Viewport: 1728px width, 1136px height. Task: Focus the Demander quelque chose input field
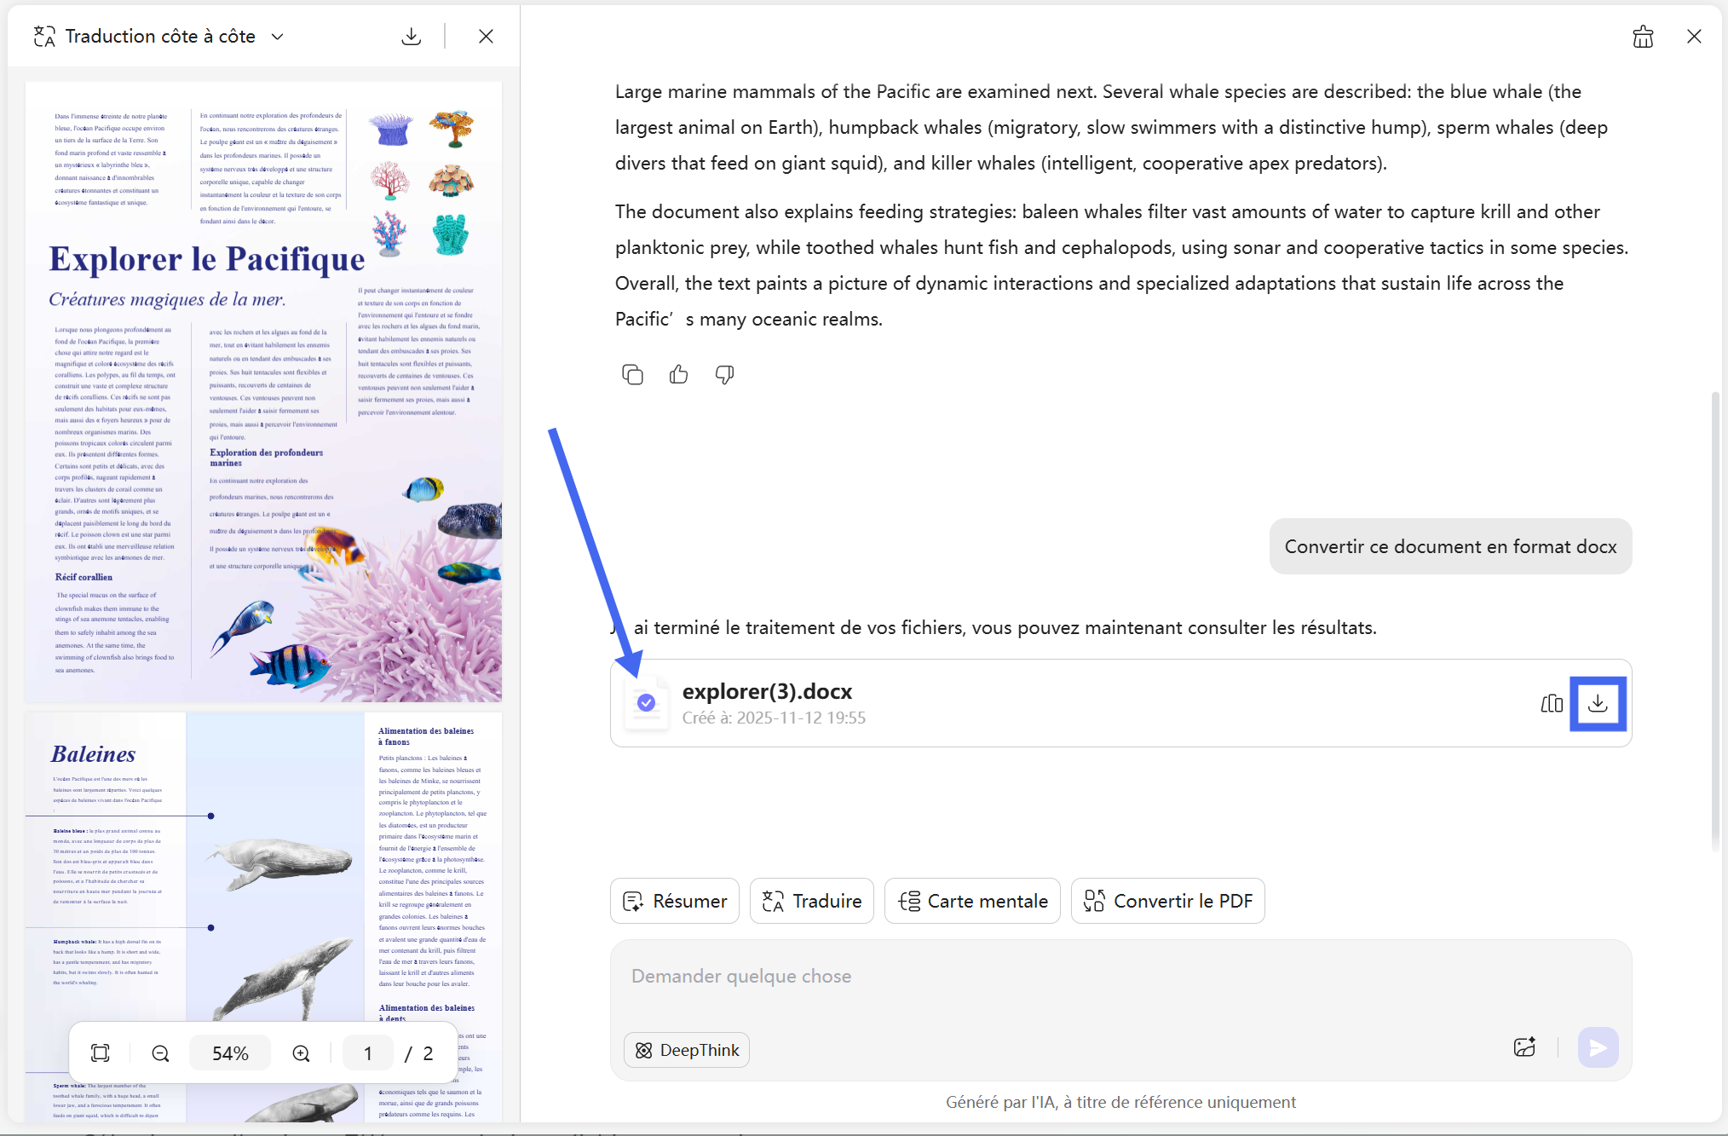point(1120,977)
